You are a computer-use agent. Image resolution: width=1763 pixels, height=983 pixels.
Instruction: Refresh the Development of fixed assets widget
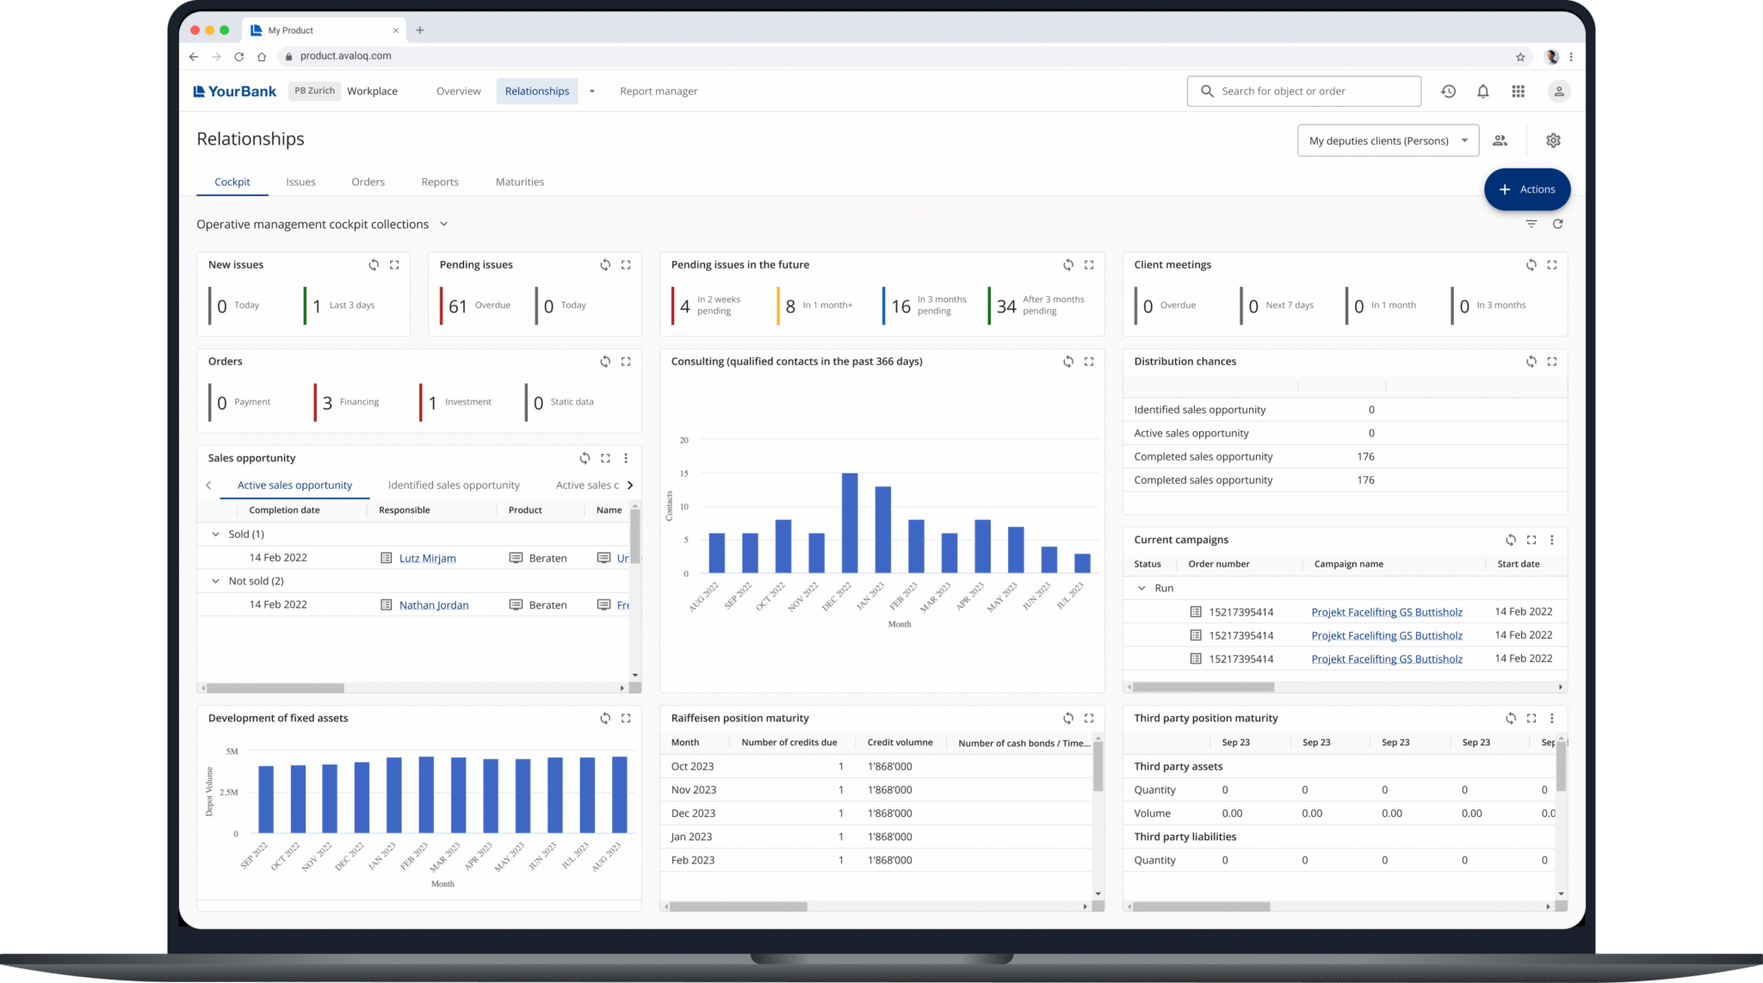tap(605, 718)
